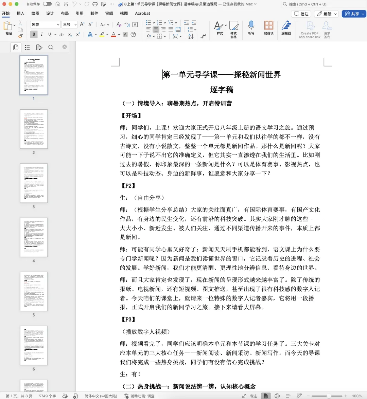
Task: Increase font size with the large A
Action: 82,24
